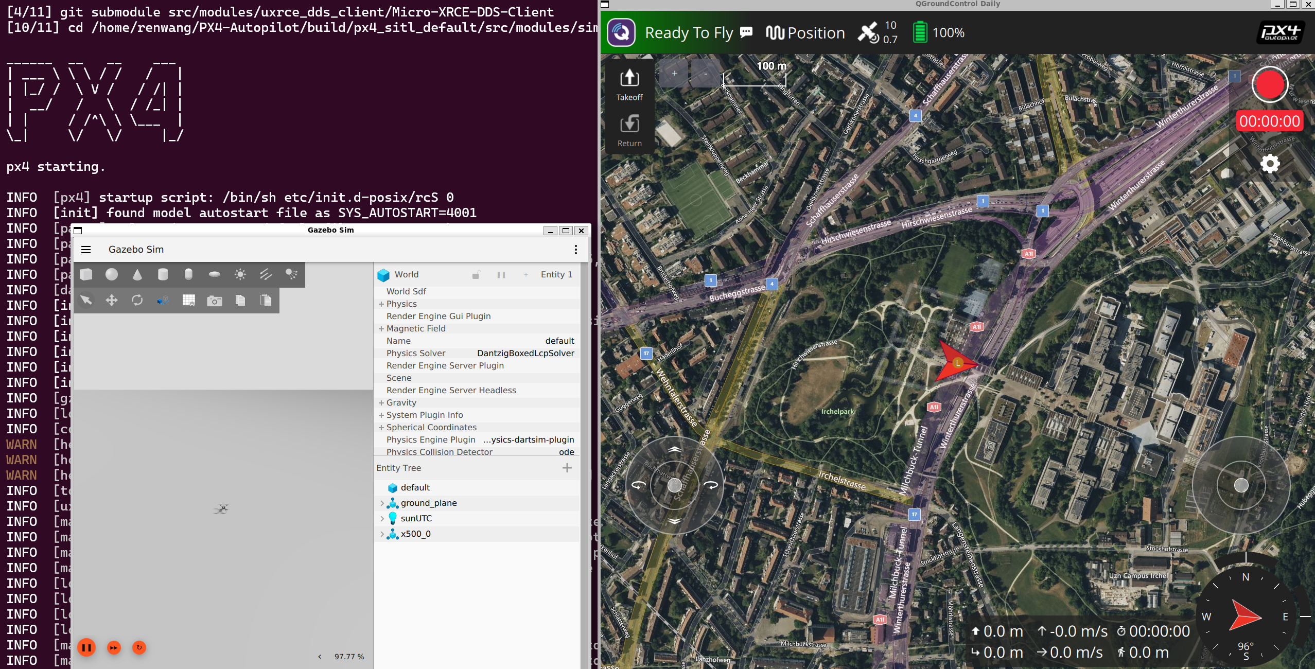The image size is (1315, 669).
Task: Expand the Gravity component
Action: 381,403
